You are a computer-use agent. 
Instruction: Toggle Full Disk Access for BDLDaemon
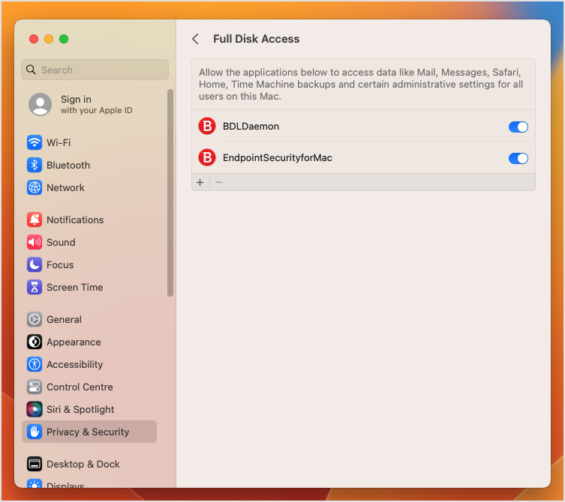pyautogui.click(x=518, y=127)
